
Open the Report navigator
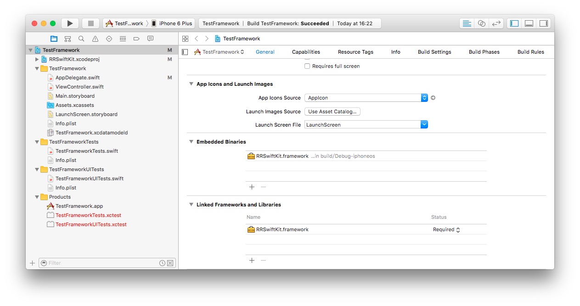150,39
